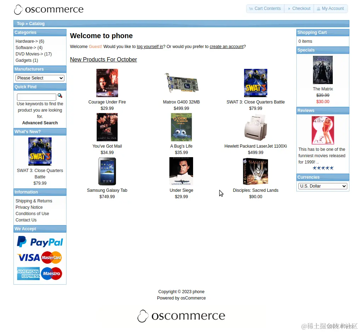Open the Manufacturers Please Select dropdown

click(x=40, y=78)
